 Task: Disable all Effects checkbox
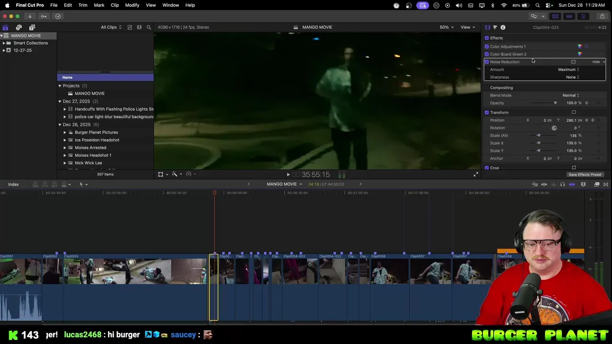pyautogui.click(x=487, y=38)
